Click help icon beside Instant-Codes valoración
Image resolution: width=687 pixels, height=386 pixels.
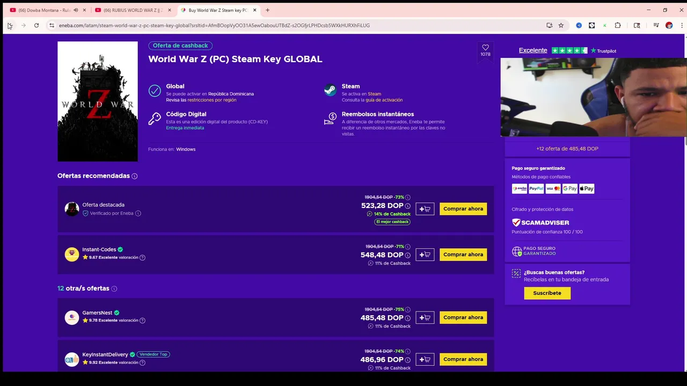pos(142,258)
